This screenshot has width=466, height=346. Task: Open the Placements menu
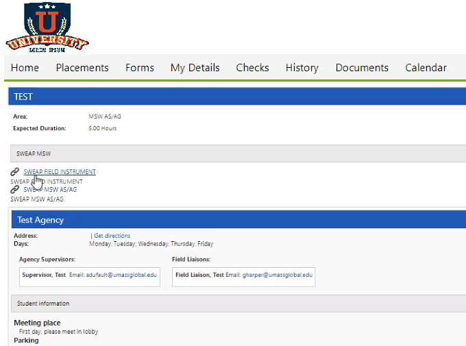82,68
